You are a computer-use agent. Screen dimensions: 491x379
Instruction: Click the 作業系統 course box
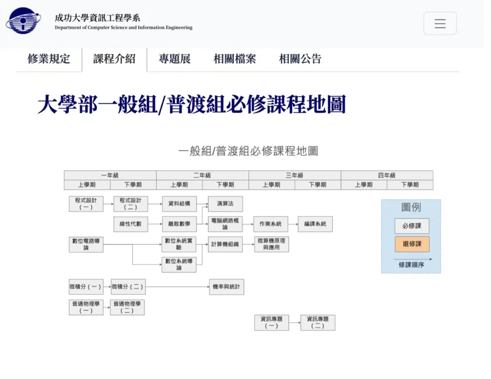pos(270,224)
